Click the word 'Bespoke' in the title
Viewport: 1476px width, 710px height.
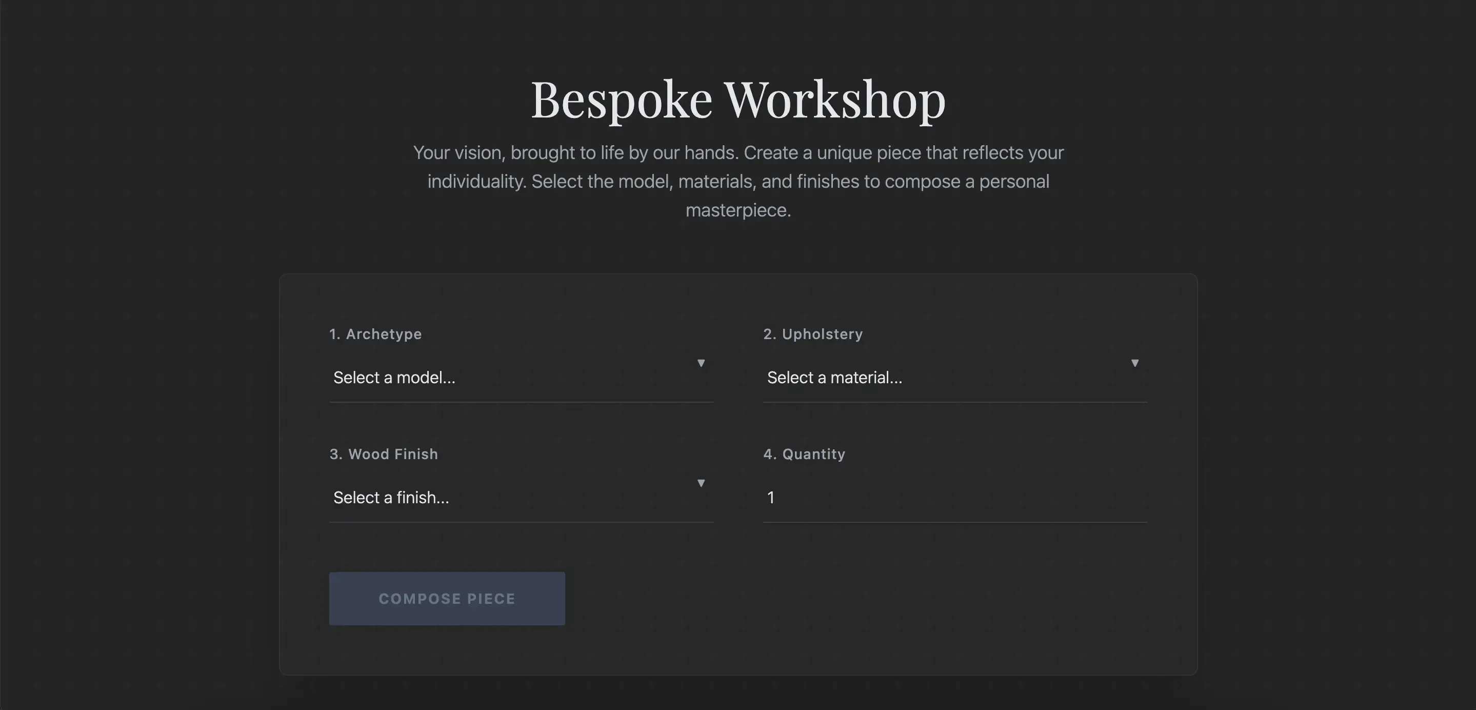click(621, 100)
